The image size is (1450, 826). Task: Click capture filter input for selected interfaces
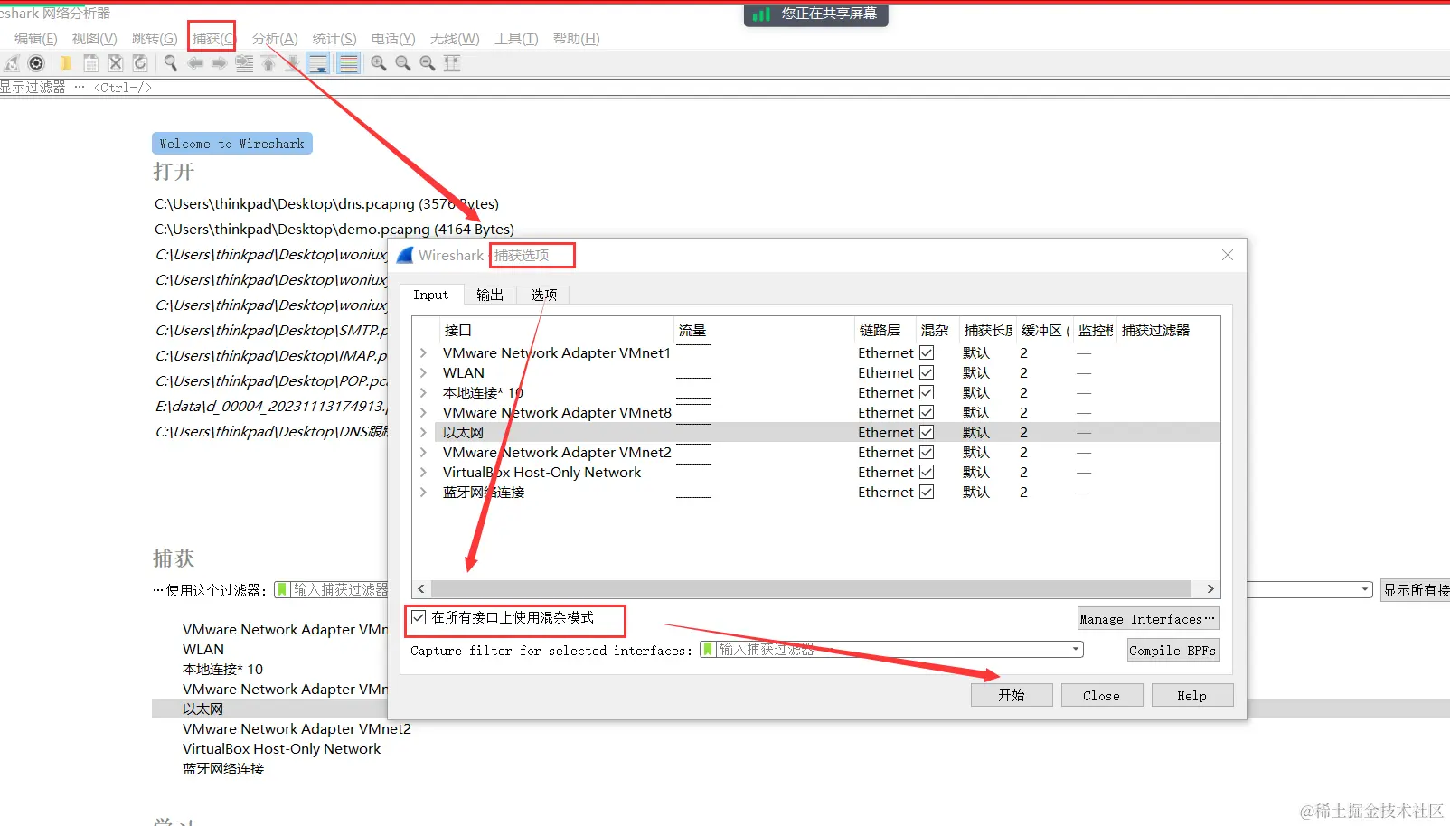point(890,650)
